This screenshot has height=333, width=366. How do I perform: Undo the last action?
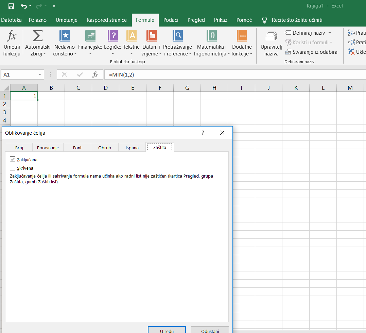(x=24, y=6)
